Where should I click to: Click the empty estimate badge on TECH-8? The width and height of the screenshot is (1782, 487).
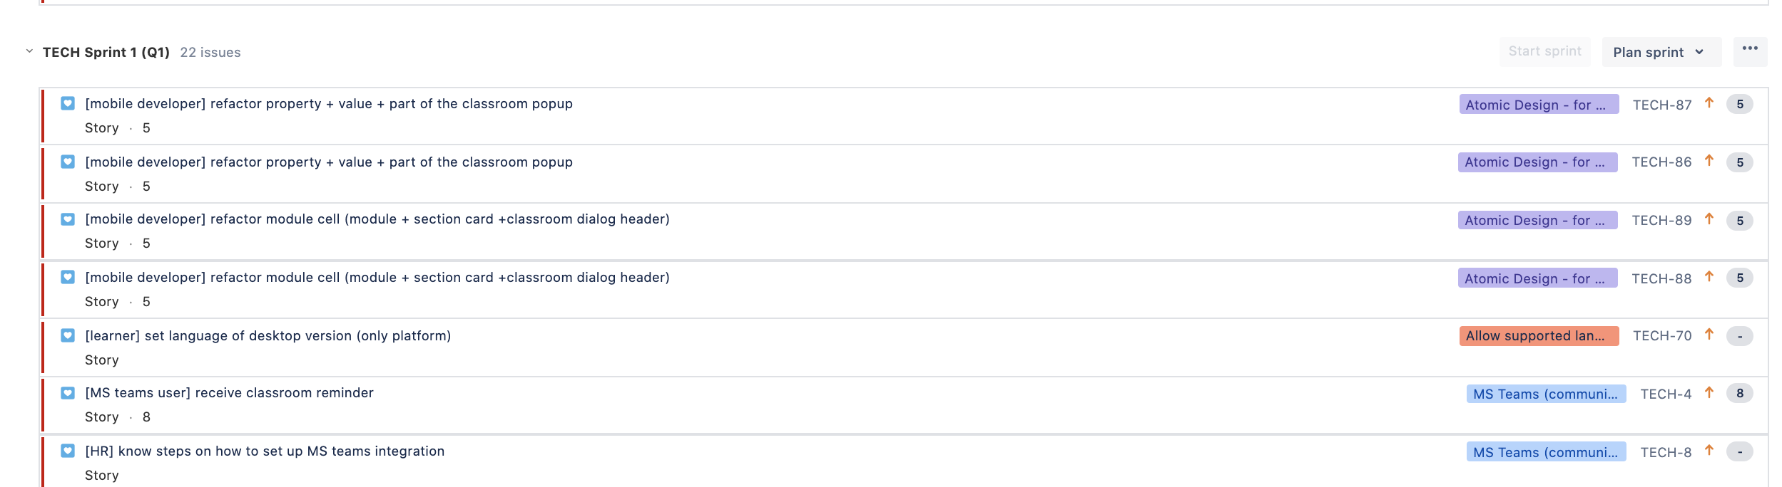click(x=1740, y=451)
